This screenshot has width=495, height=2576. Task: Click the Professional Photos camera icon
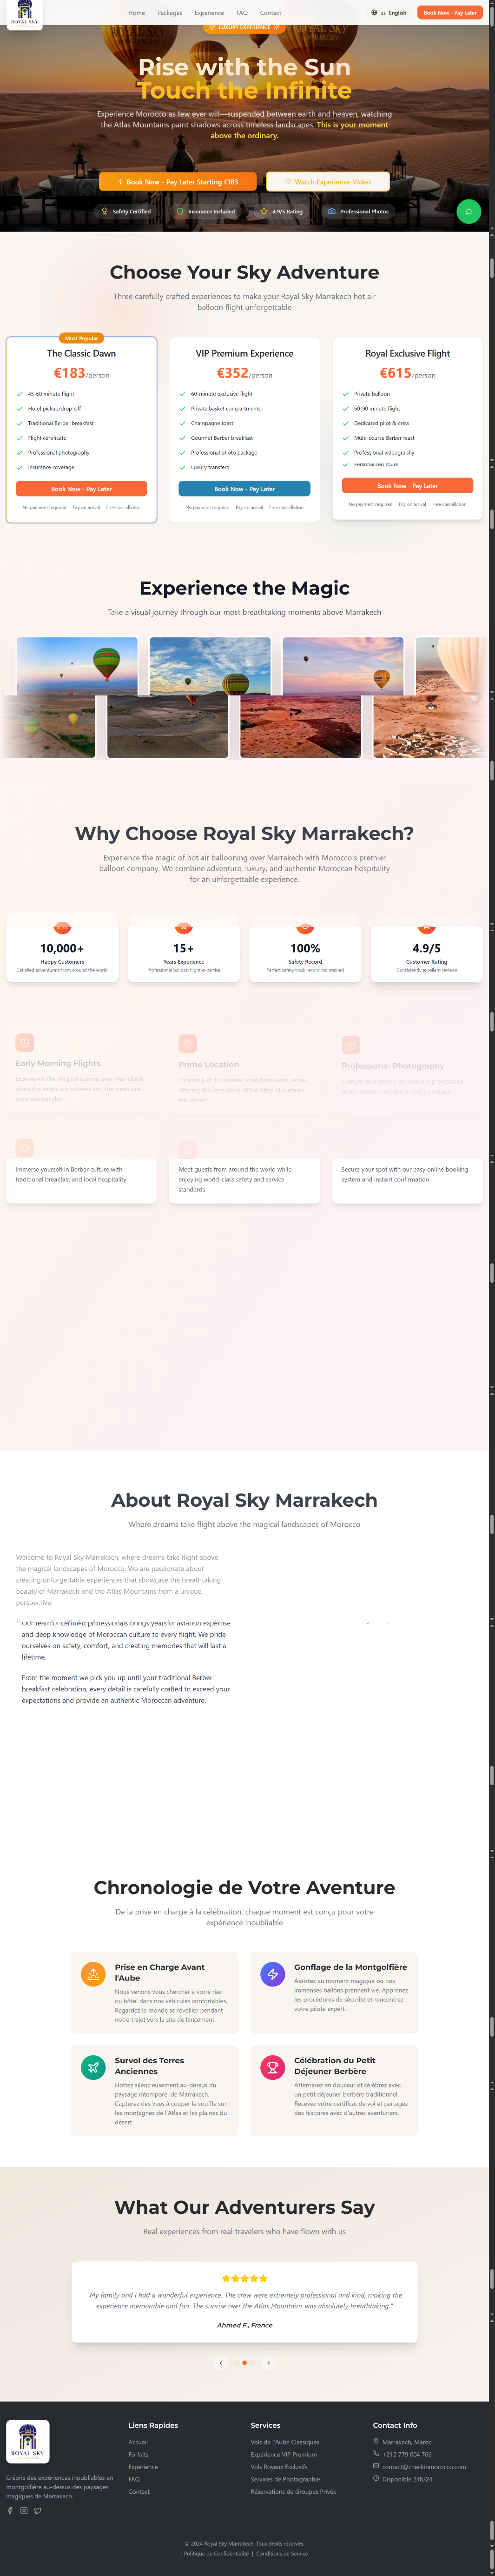coord(332,211)
